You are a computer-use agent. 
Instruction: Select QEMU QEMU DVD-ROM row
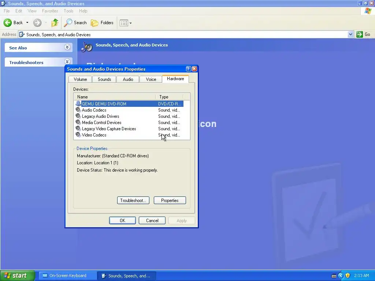(x=129, y=104)
